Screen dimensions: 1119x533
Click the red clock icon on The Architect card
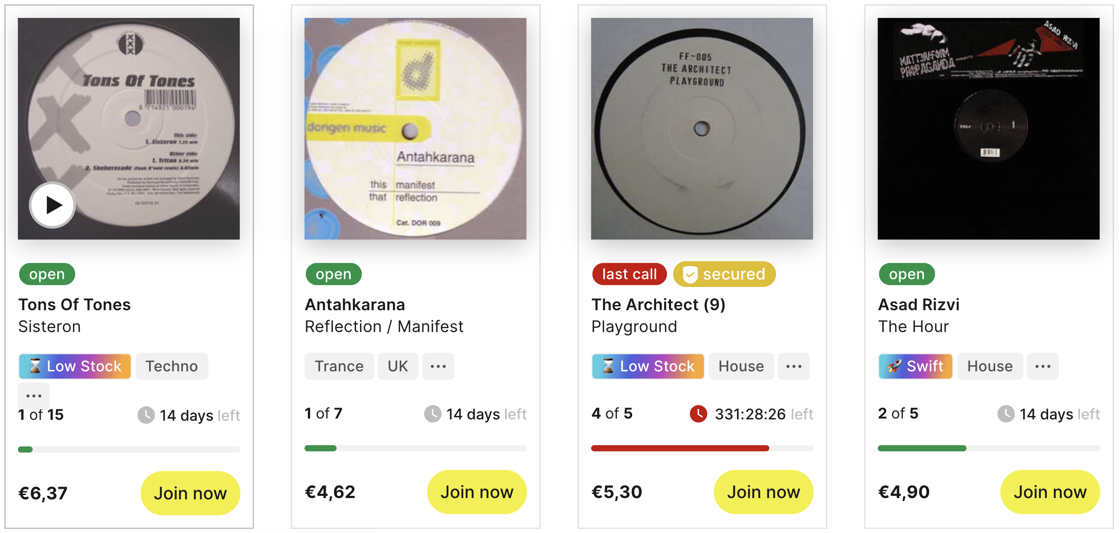[x=698, y=413]
